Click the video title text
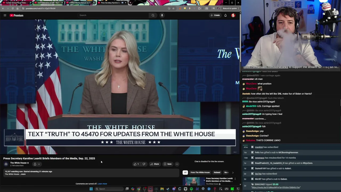Viewport: 341px width, 192px height. 49,158
